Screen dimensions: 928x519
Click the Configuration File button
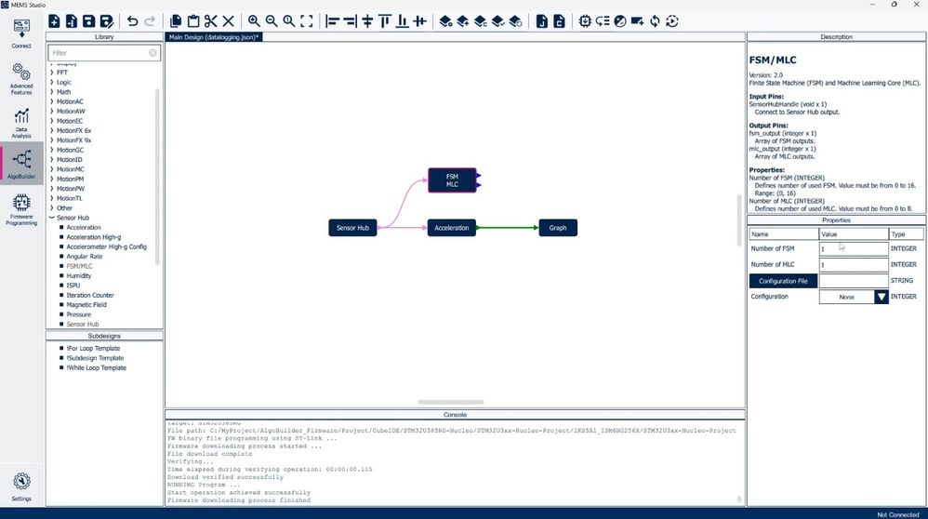point(783,281)
